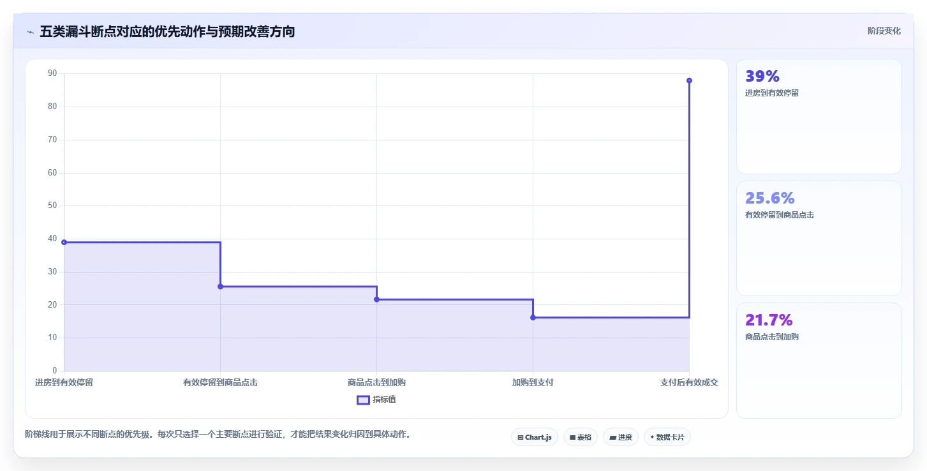Open the 39% 进房到有效停留 data card
Image resolution: width=927 pixels, height=471 pixels.
(x=819, y=116)
